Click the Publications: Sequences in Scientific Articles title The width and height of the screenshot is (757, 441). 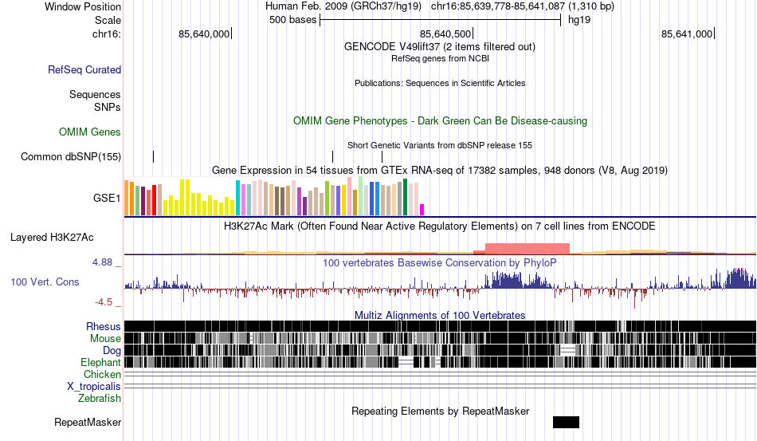[x=440, y=83]
